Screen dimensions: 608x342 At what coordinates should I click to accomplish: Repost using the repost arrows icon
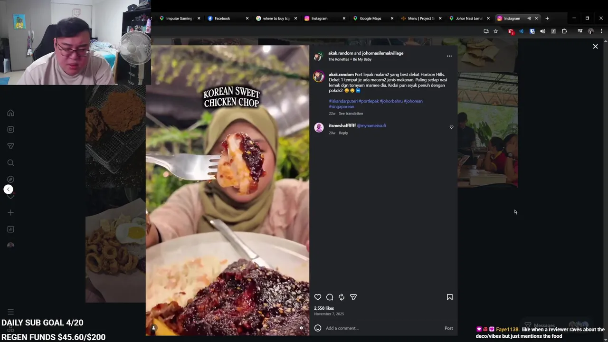coord(342,297)
